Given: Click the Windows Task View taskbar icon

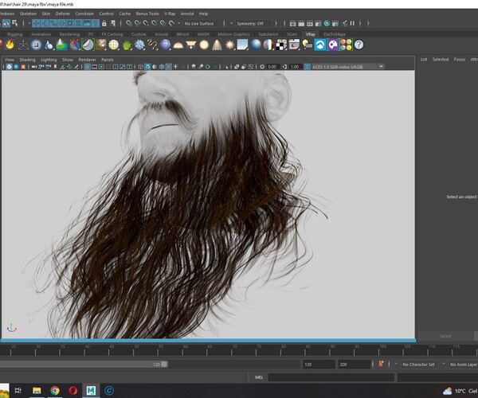Looking at the screenshot, I should tap(18, 390).
